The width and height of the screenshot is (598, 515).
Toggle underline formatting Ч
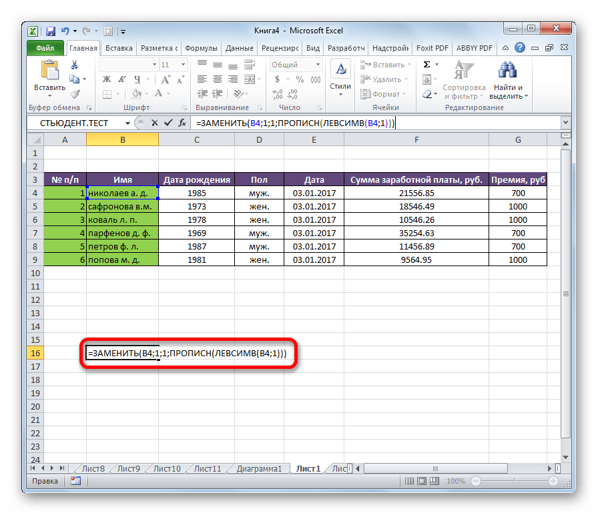[137, 79]
